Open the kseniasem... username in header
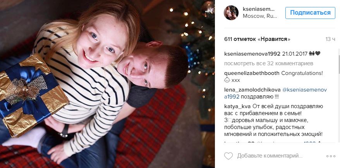Screen dimensions: 340x168 pos(259,9)
